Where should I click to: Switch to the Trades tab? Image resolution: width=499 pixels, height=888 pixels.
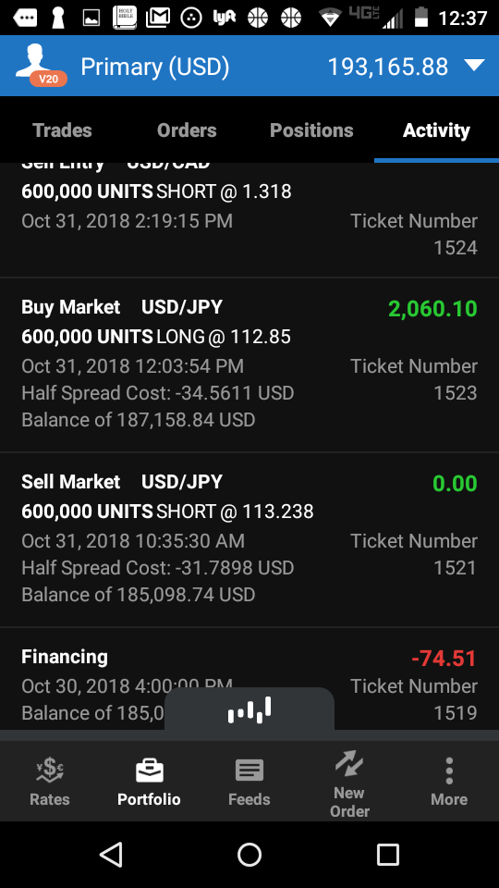(62, 130)
